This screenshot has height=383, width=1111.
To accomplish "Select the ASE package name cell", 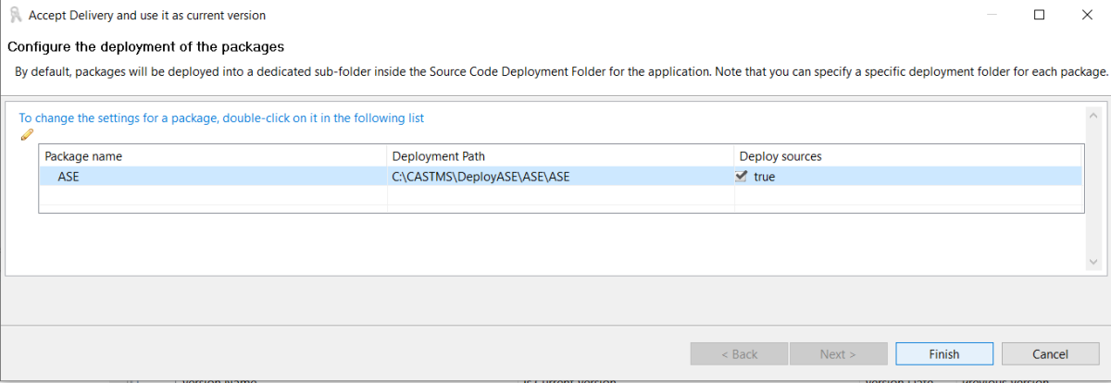I will (x=69, y=177).
